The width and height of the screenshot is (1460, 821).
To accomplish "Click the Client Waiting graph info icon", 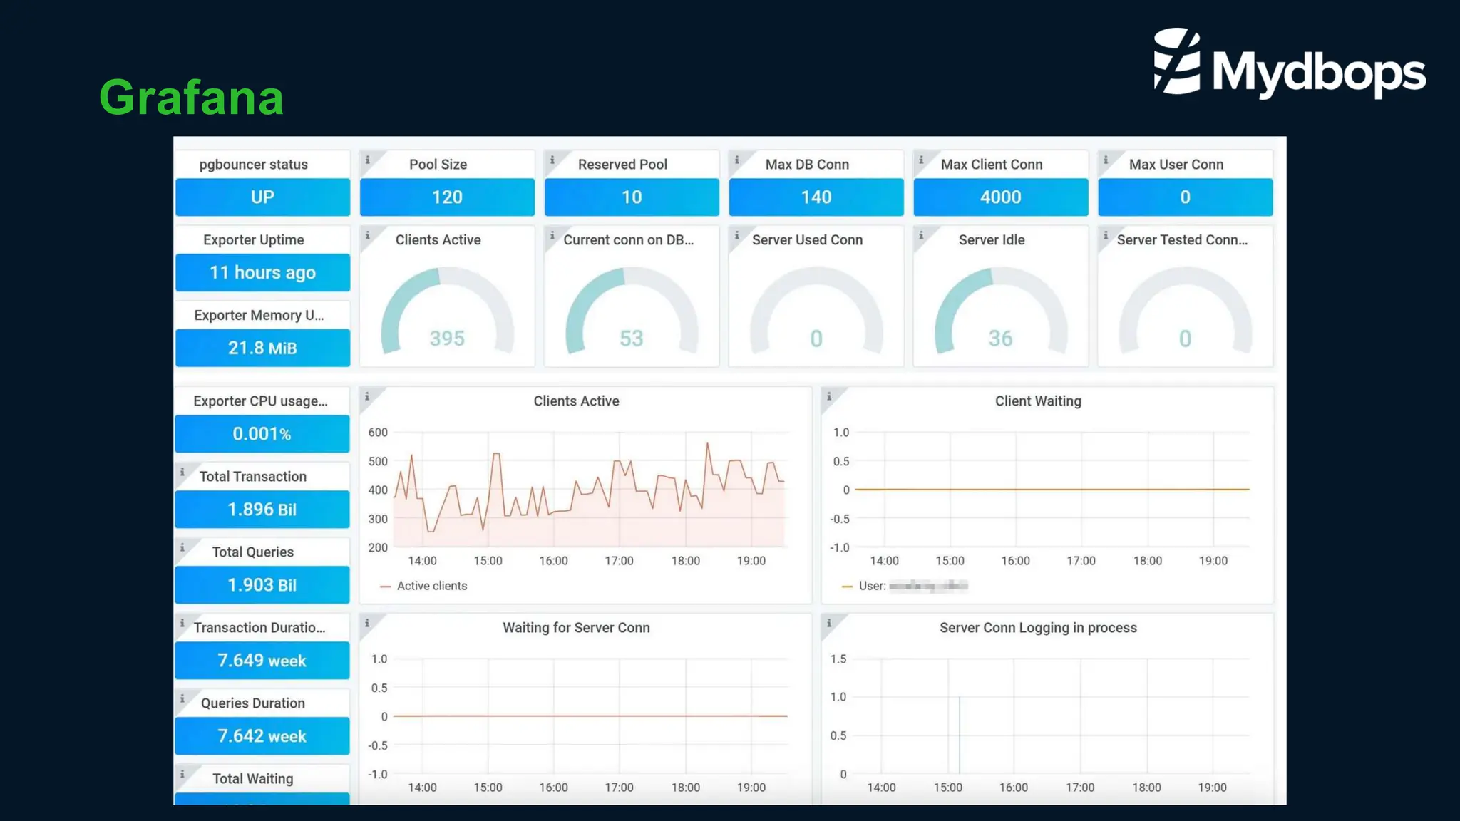I will pos(829,396).
